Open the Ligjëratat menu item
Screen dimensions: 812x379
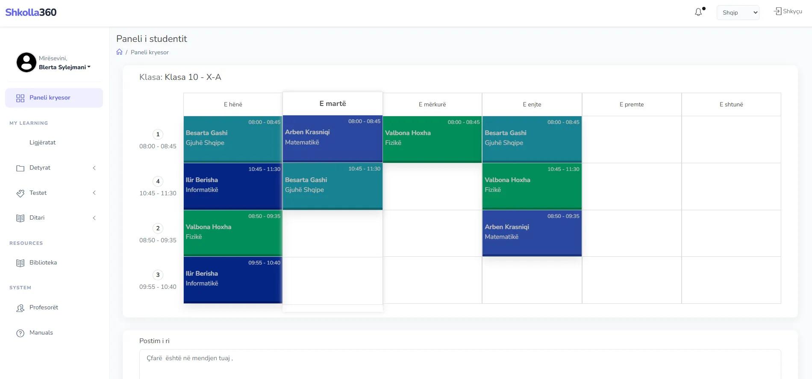click(42, 142)
